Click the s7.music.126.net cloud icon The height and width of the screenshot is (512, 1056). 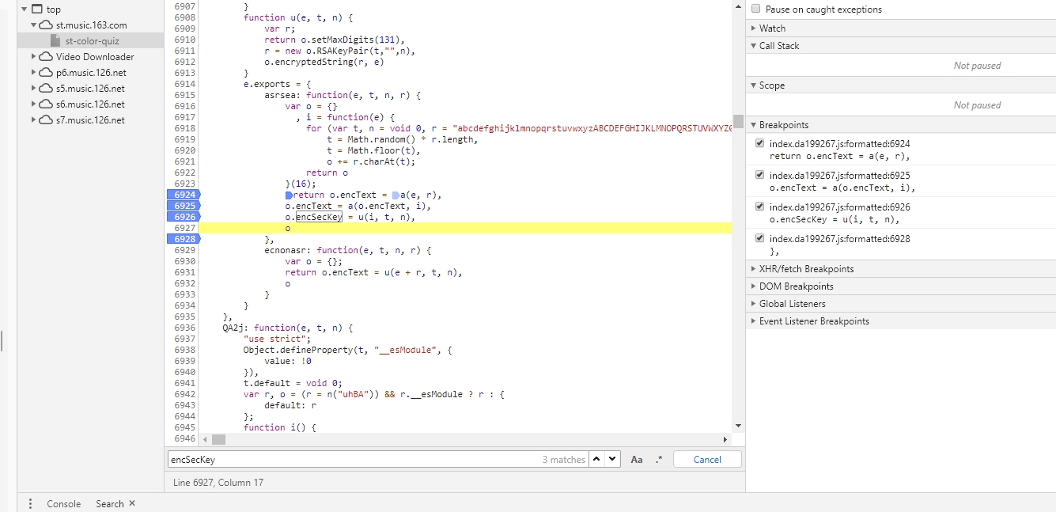[x=46, y=120]
